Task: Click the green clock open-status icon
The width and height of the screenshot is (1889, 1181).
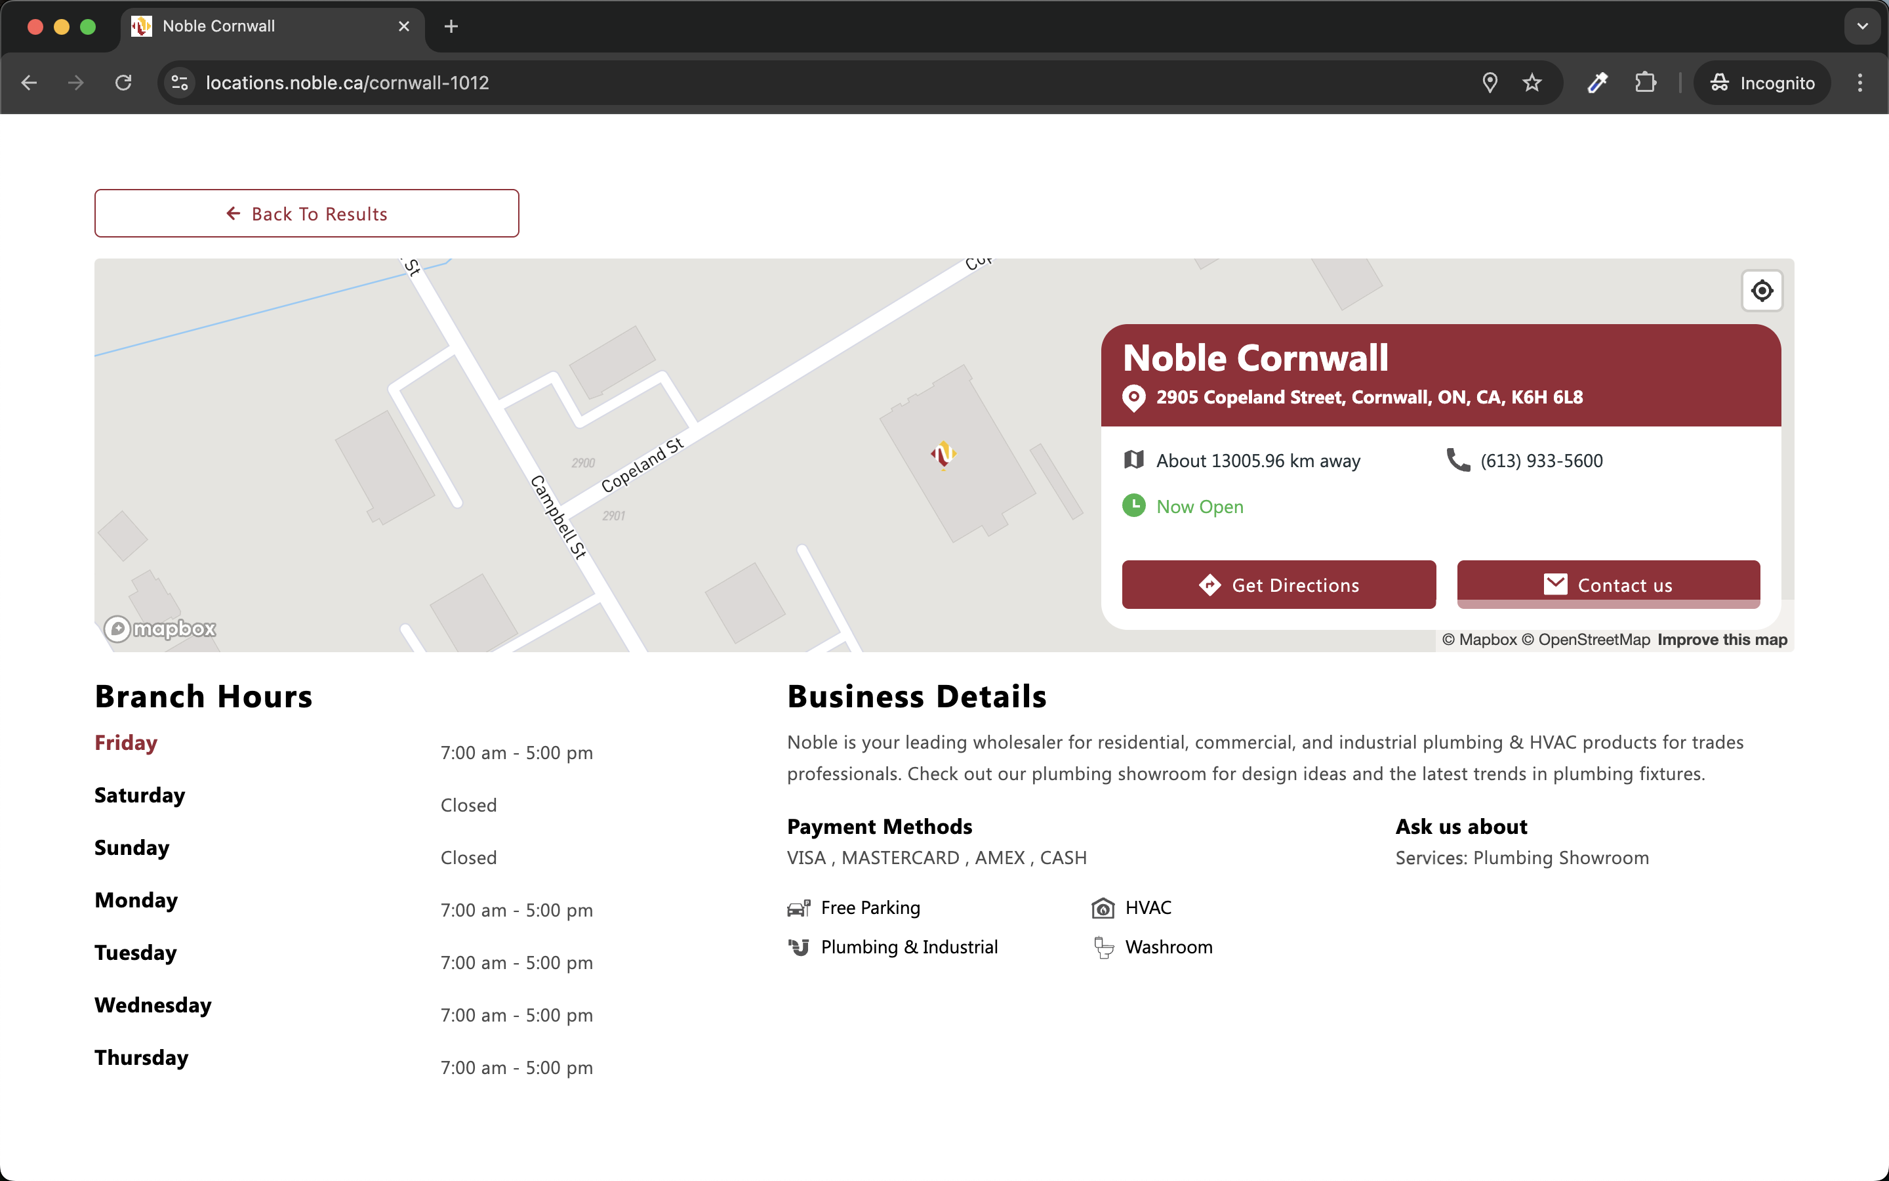Action: [x=1133, y=506]
